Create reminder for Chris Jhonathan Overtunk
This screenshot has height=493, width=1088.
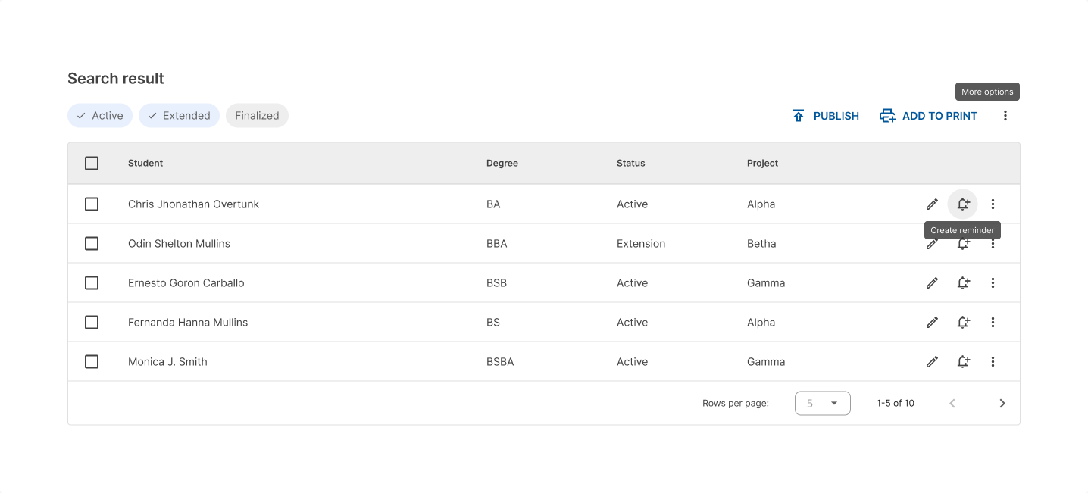tap(963, 204)
